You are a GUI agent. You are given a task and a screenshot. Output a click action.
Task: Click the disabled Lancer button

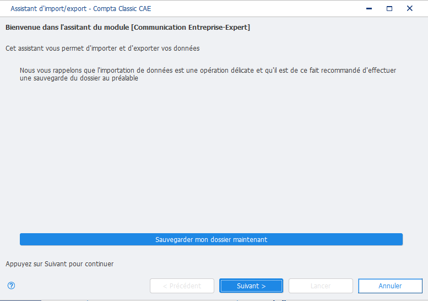(321, 286)
